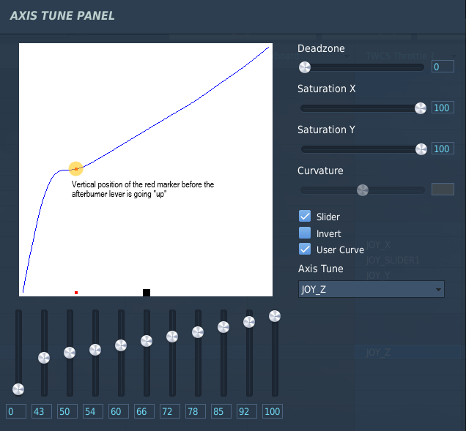Screen dimensions: 466x431
Task: Click the curve point knob valued 100
Action: (275, 316)
